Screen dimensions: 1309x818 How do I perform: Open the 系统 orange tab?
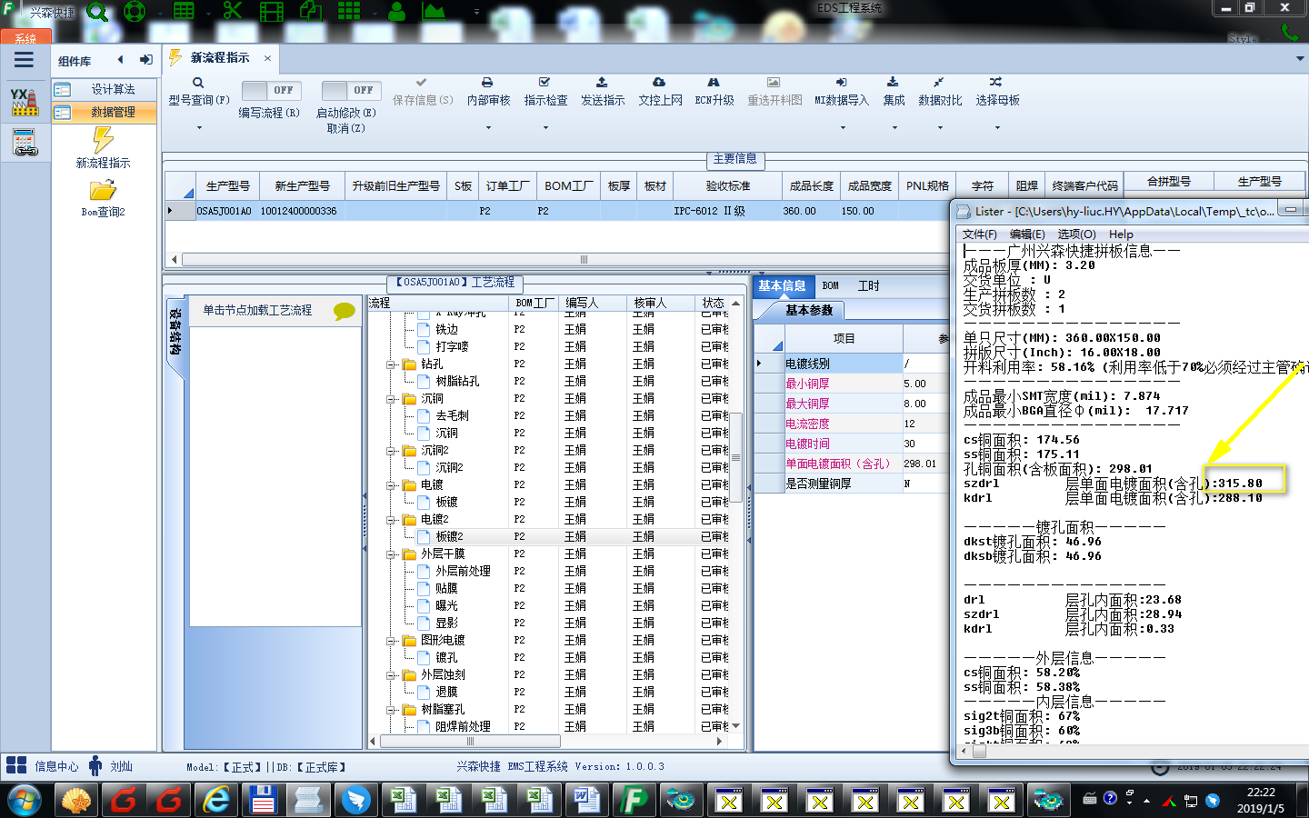pos(25,38)
